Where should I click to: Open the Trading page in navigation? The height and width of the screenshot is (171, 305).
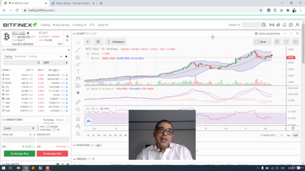coord(45,25)
